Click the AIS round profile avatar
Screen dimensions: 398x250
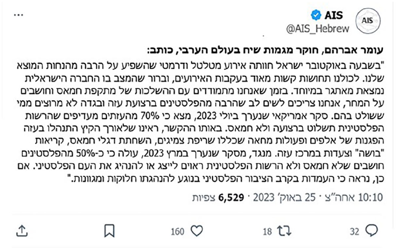tap(368, 21)
